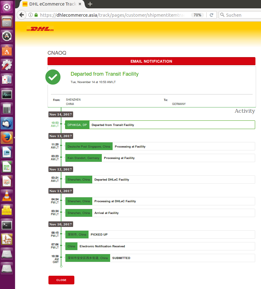The image size is (261, 289).
Task: Click the Departed DHLeC Facility entry
Action: 160,179
